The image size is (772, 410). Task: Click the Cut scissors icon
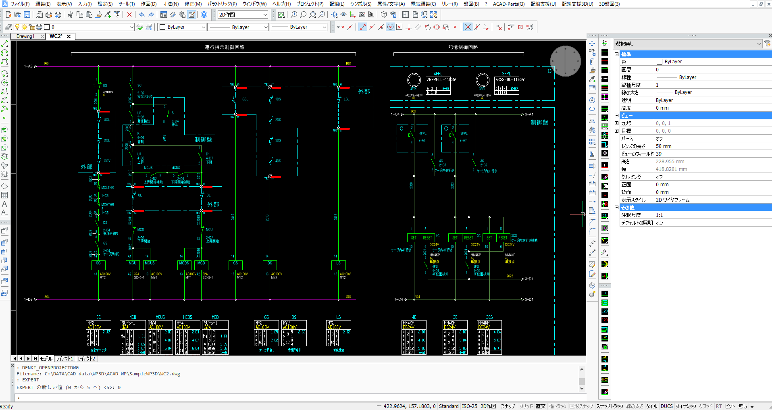coord(70,15)
